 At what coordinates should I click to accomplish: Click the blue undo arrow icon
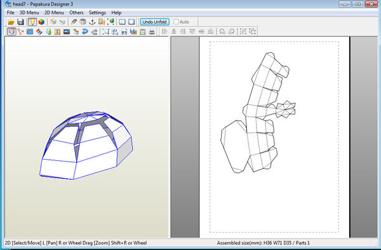pyautogui.click(x=85, y=31)
